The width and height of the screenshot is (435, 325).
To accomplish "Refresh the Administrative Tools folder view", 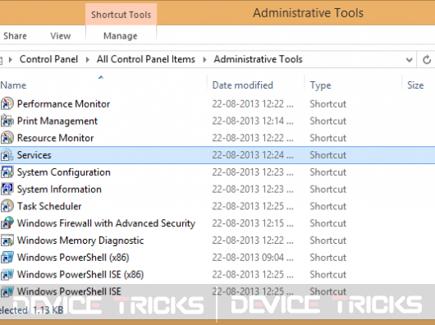I will [427, 59].
